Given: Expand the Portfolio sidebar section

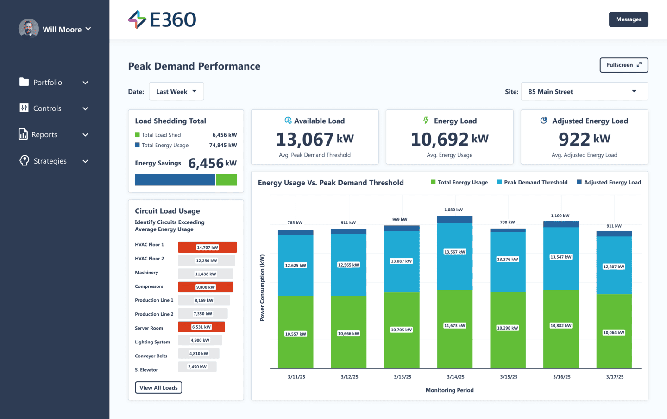Looking at the screenshot, I should click(85, 82).
